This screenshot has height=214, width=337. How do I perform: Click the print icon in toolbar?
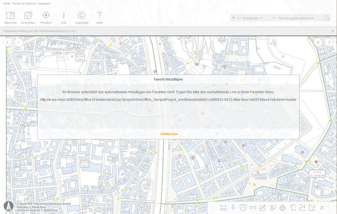243,208
